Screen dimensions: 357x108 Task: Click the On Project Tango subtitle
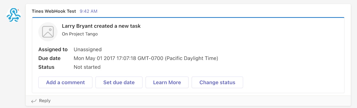(80, 34)
